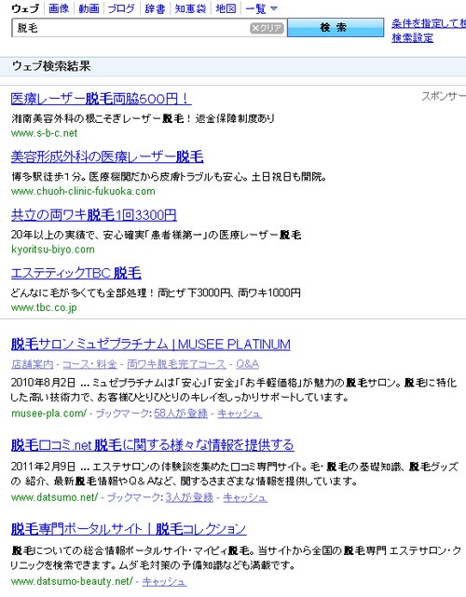Switch to the 画像 tab
The width and height of the screenshot is (466, 597).
coord(59,8)
